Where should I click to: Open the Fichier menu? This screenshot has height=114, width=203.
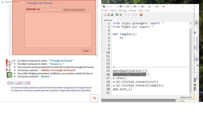pos(105,10)
